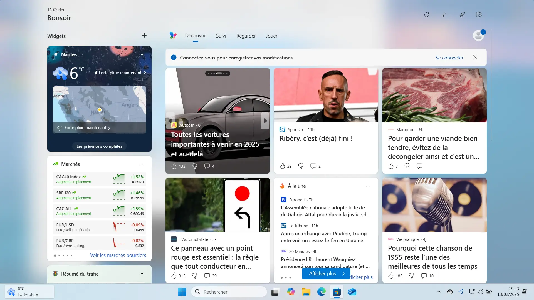This screenshot has width=534, height=300.
Task: Open weather widget more options menu
Action: coord(141,54)
